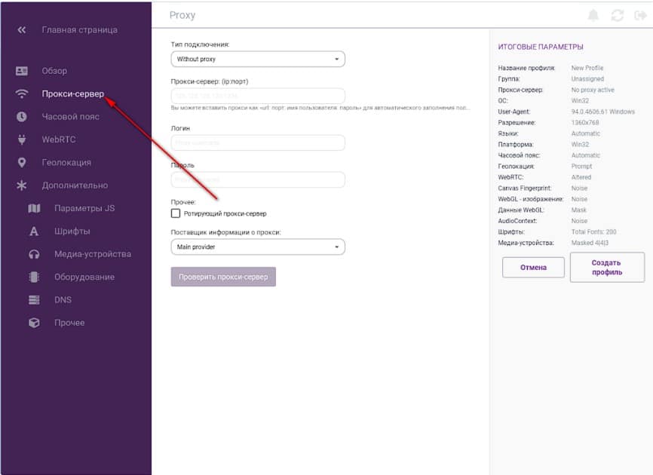Click the plug icon for WebRTC
Image resolution: width=653 pixels, height=475 pixels.
(x=22, y=139)
